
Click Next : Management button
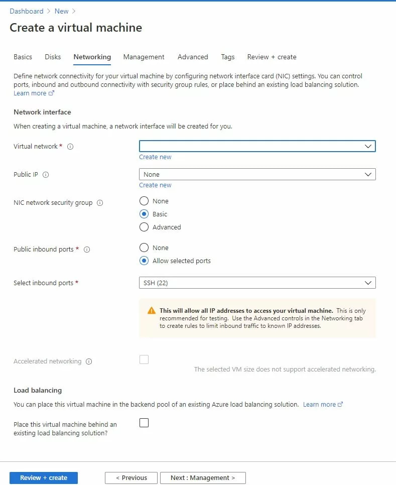tap(203, 477)
